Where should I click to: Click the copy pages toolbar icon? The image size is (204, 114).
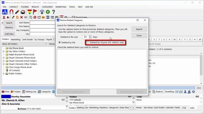(x=31, y=17)
